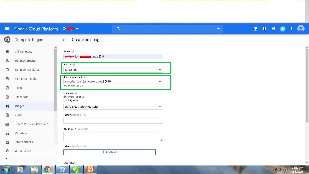Image resolution: width=309 pixels, height=174 pixels.
Task: Select the Regional location option
Action: point(65,100)
